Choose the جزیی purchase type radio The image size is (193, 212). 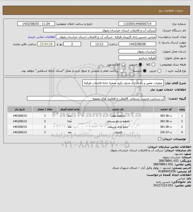pos(159,71)
